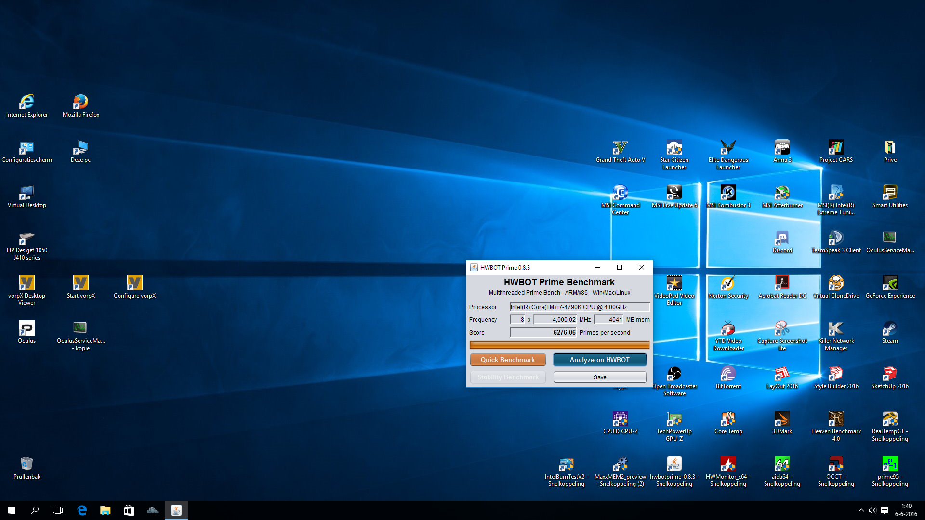
Task: Select the Deze pc icon
Action: coord(81,151)
